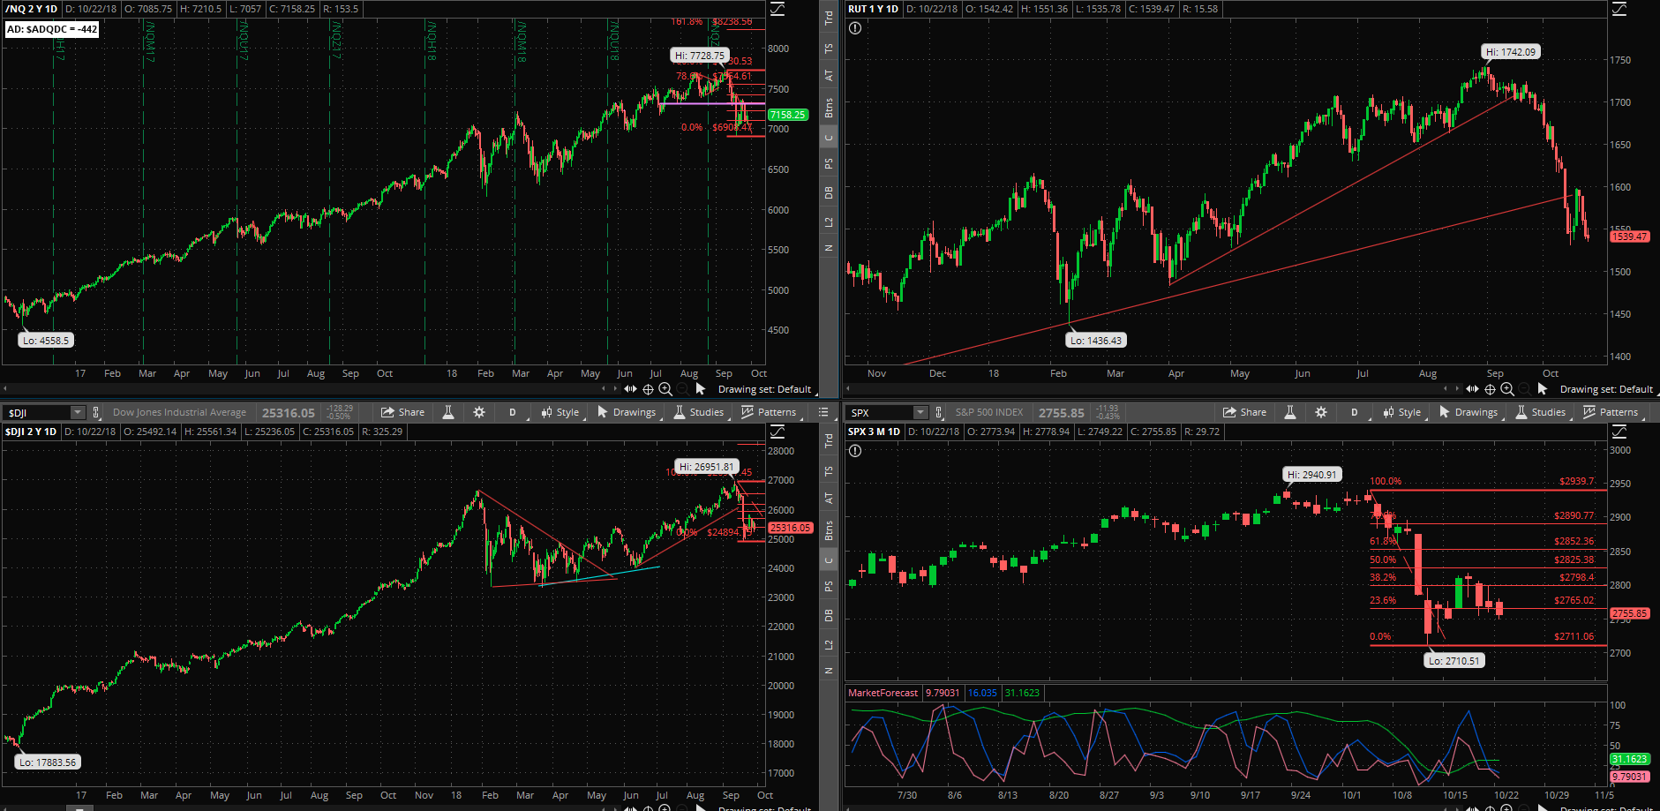Open the C side tab right of $DJI chart
1660x811 pixels.
coord(829,559)
